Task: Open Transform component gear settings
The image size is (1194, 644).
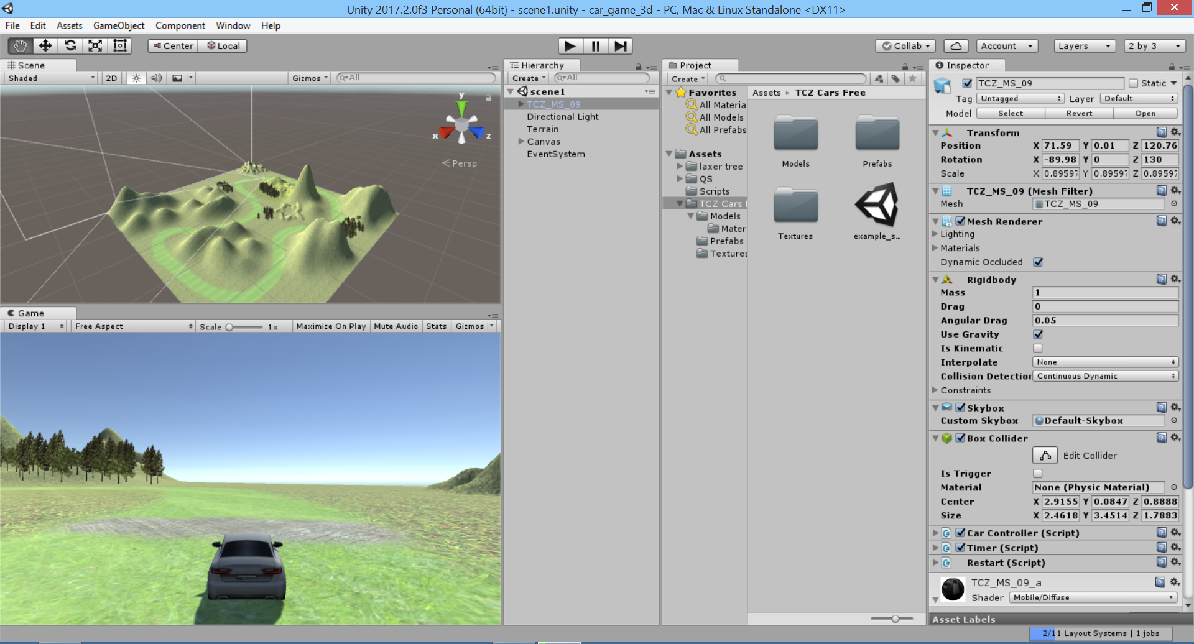Action: (x=1175, y=132)
